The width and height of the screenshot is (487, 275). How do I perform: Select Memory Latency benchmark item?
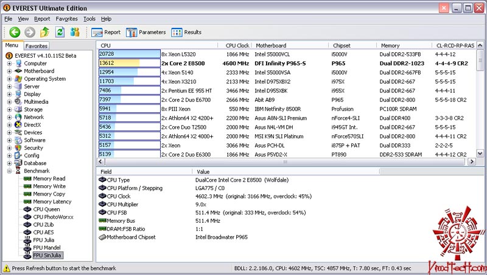[x=52, y=202]
